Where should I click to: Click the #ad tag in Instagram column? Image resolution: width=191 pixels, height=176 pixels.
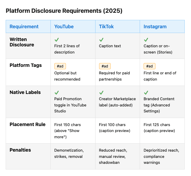[150, 66]
